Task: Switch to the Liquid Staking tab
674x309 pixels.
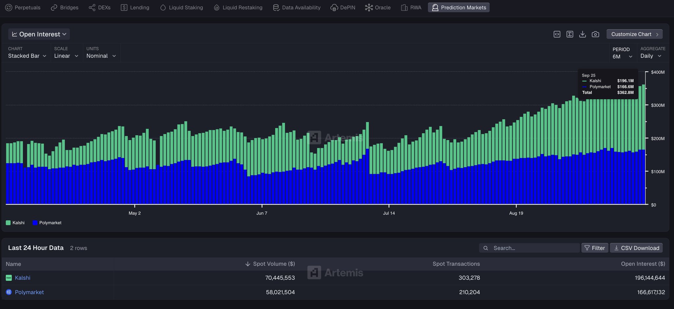Action: [181, 8]
